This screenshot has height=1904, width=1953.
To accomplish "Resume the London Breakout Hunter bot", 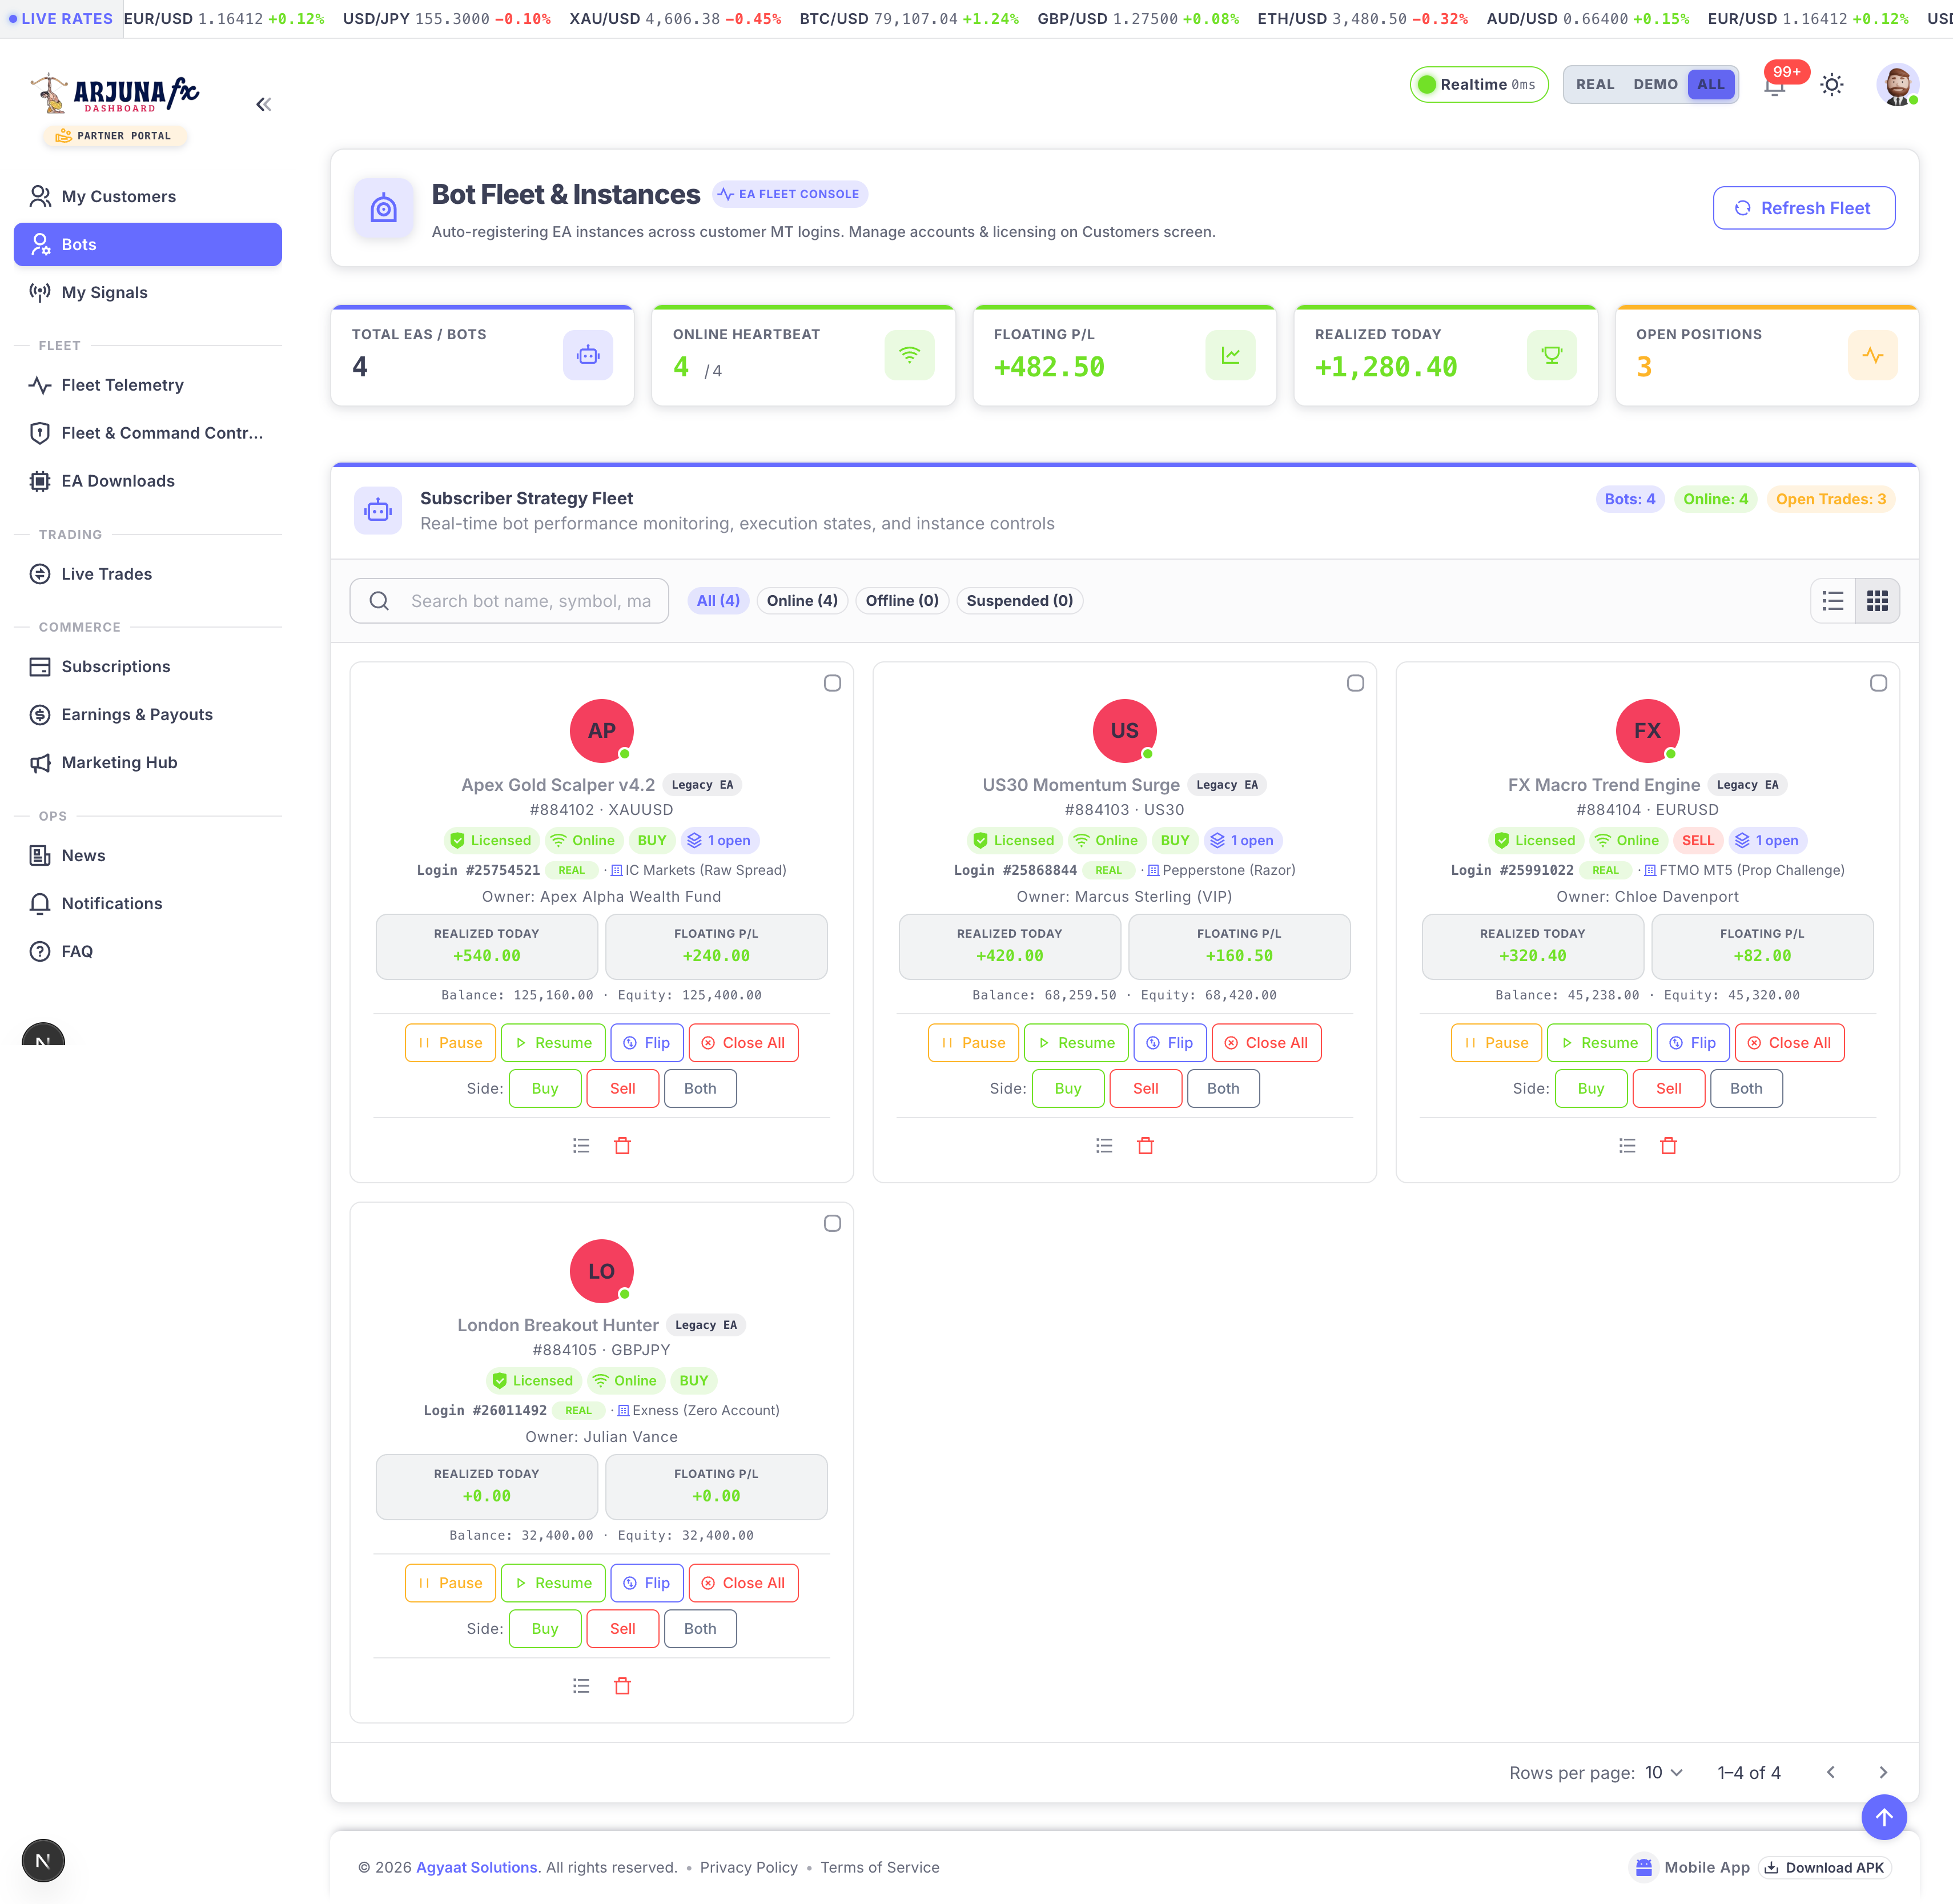I will pyautogui.click(x=553, y=1583).
